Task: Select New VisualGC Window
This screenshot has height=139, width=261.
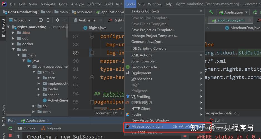Action: point(164,120)
